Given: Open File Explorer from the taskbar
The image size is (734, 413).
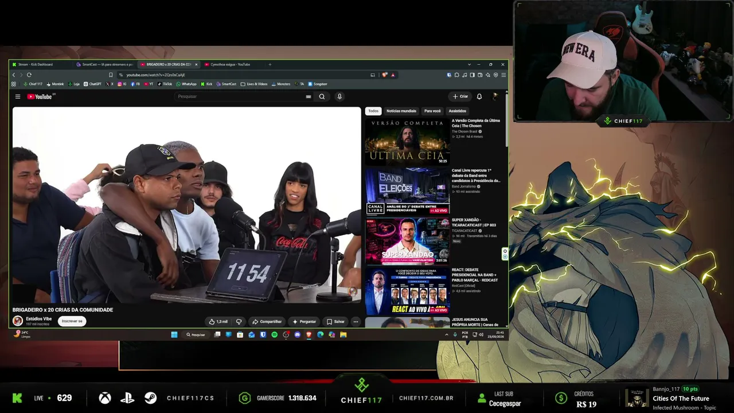Looking at the screenshot, I should click(x=343, y=334).
